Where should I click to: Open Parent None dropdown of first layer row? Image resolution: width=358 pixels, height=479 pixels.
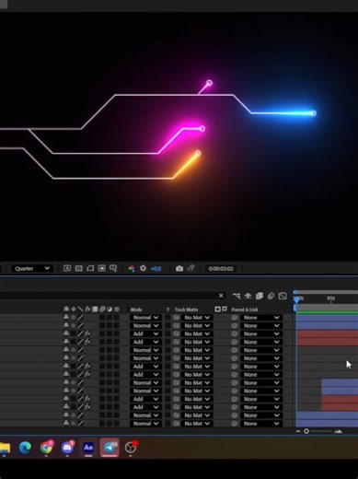click(x=261, y=318)
